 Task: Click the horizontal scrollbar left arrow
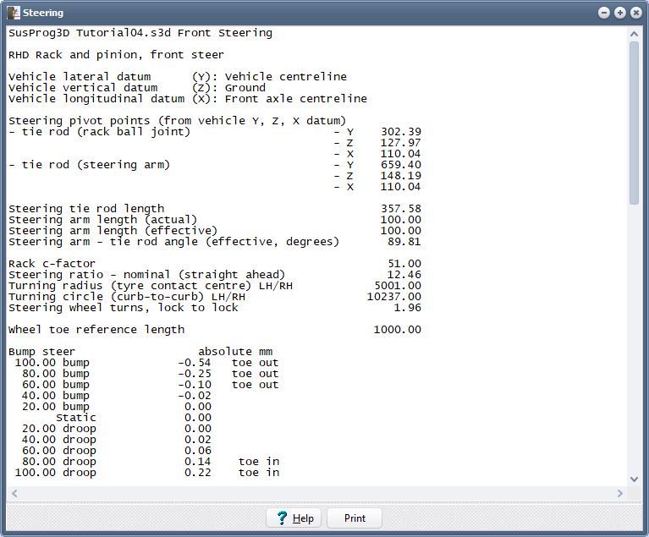coord(14,493)
